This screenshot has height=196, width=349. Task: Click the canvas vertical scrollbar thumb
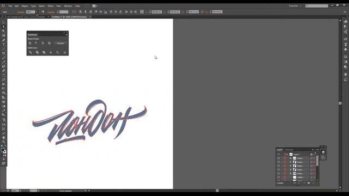pos(340,103)
